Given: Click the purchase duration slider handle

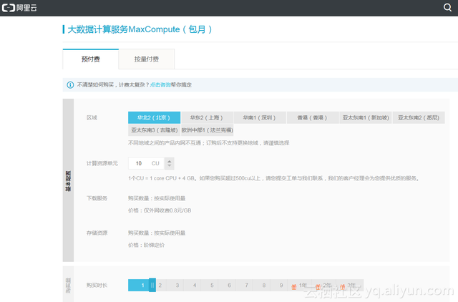Looking at the screenshot, I should coord(152,285).
